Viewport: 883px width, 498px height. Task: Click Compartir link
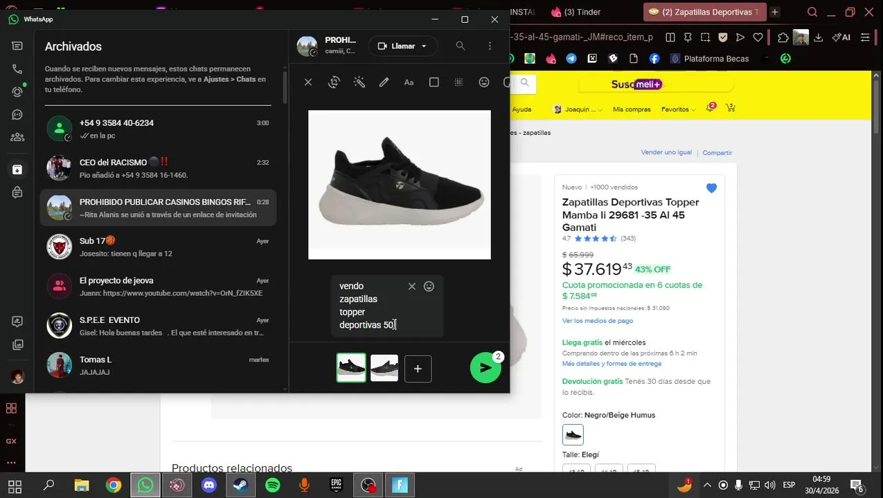717,152
